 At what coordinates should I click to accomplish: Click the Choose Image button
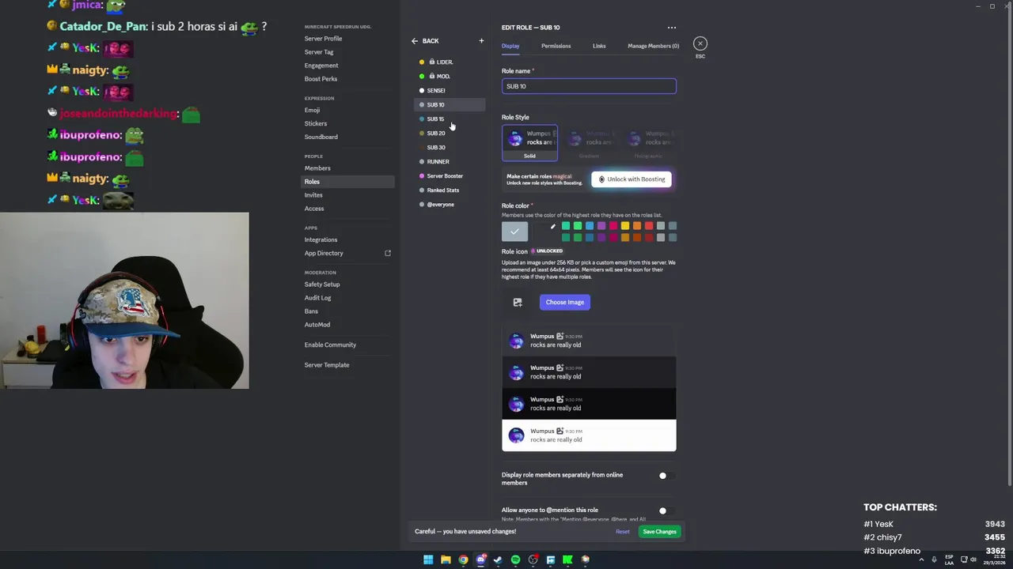click(x=564, y=302)
